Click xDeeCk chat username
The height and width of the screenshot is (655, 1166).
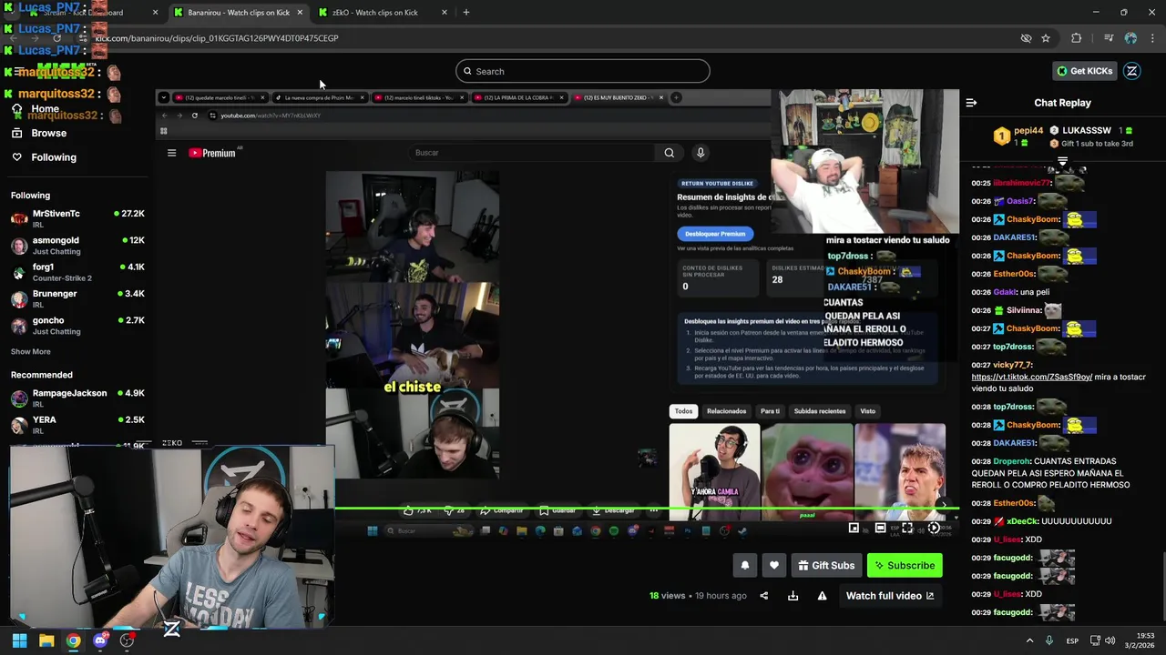click(1022, 521)
